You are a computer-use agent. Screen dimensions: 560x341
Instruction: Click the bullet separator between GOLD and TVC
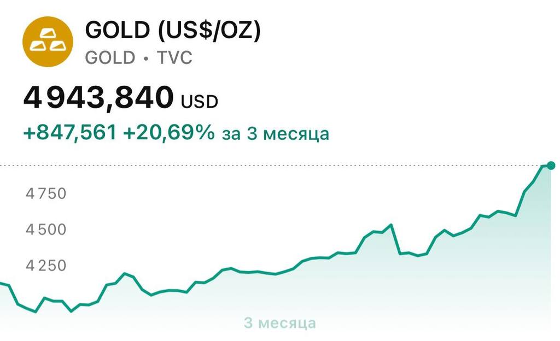tap(146, 58)
